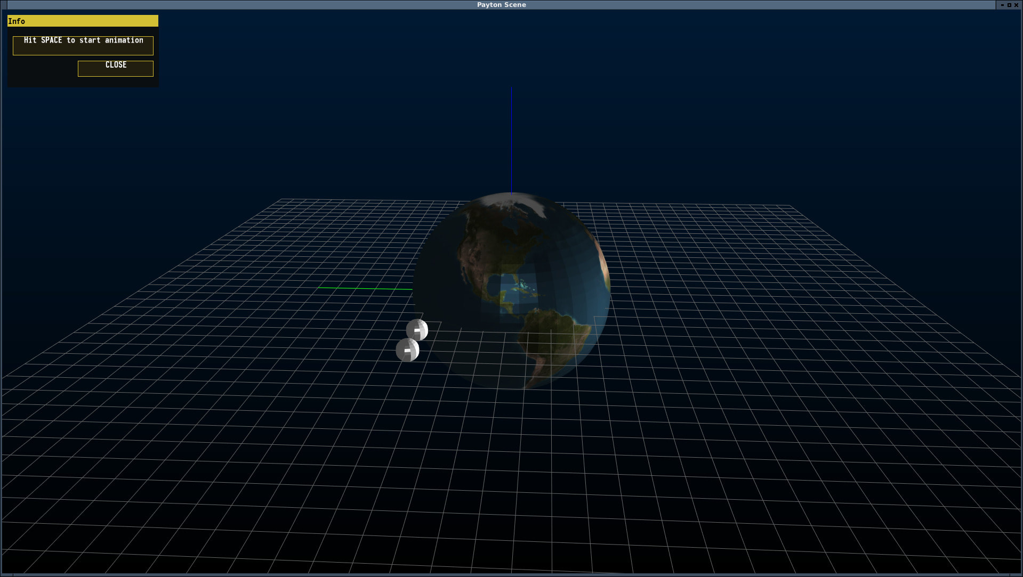
Task: Click the CLOSE button in Info panel
Action: pyautogui.click(x=116, y=68)
